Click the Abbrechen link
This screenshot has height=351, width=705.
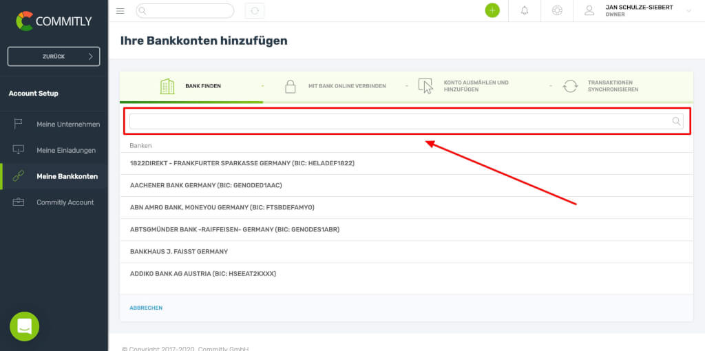[x=146, y=308]
